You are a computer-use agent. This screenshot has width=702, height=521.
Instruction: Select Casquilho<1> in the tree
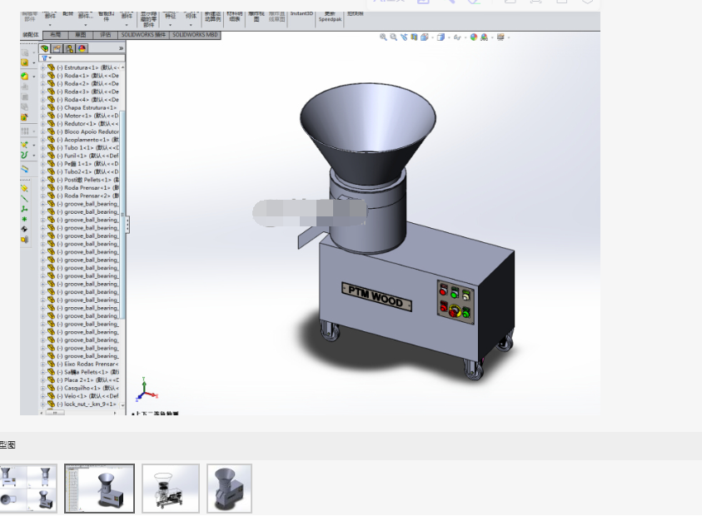87,388
